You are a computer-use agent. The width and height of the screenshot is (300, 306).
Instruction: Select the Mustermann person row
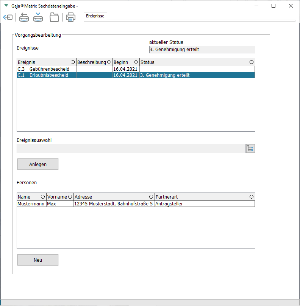coord(31,204)
